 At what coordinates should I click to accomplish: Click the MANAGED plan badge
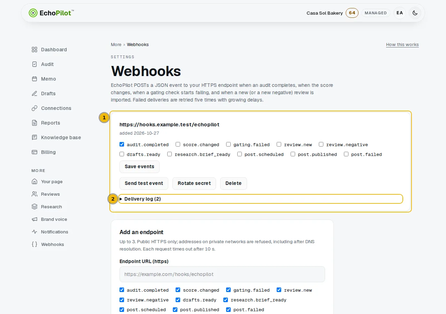point(376,13)
